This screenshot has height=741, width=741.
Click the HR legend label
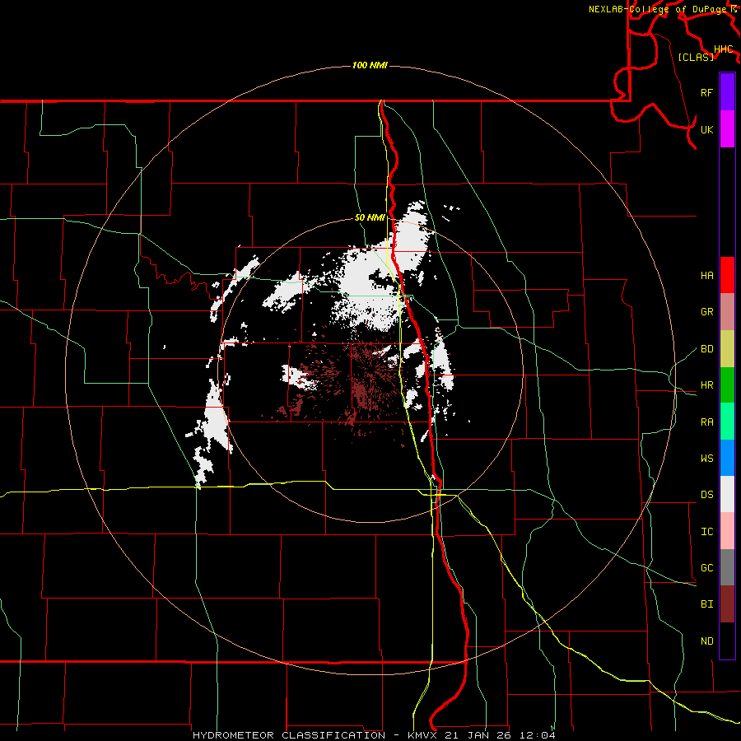click(706, 385)
